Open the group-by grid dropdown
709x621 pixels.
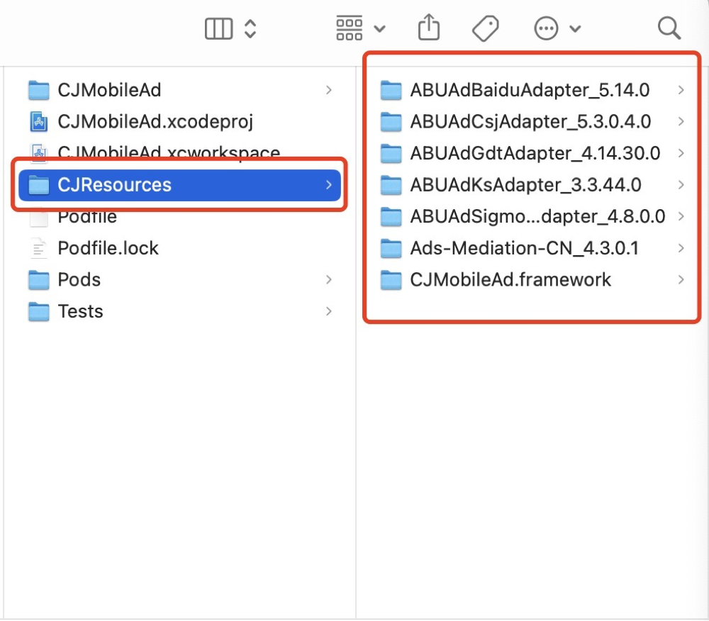click(x=360, y=28)
